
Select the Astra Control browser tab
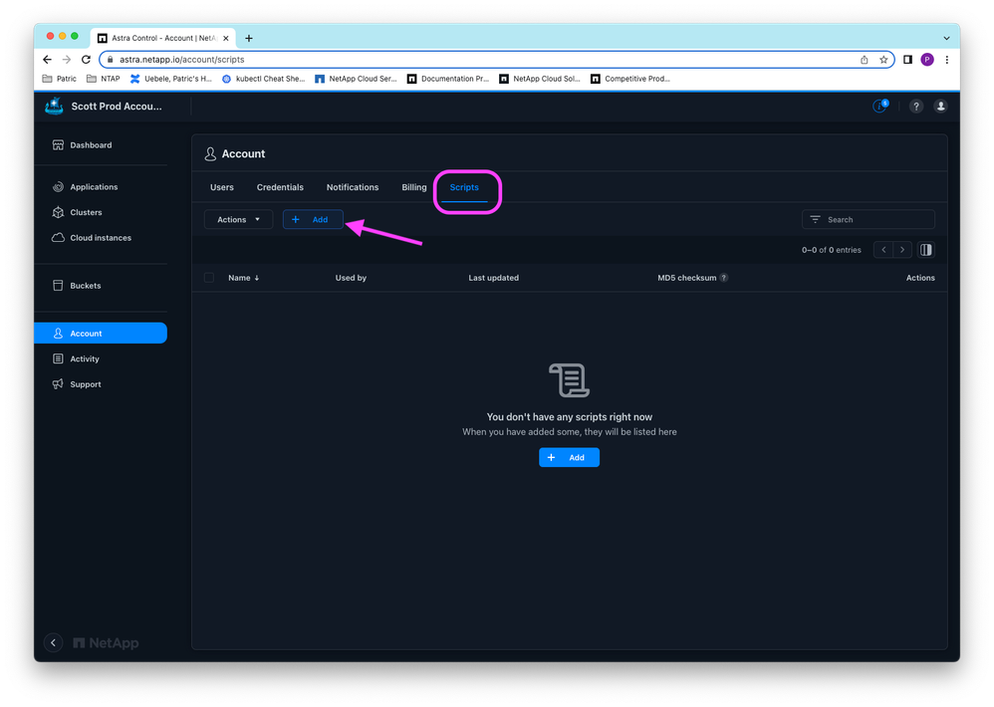coord(163,38)
